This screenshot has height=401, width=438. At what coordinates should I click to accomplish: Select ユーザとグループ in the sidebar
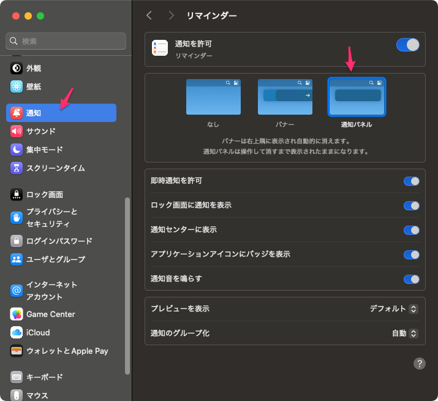(55, 259)
